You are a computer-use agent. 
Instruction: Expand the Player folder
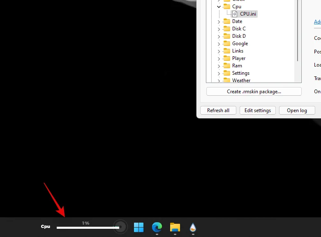pos(219,59)
